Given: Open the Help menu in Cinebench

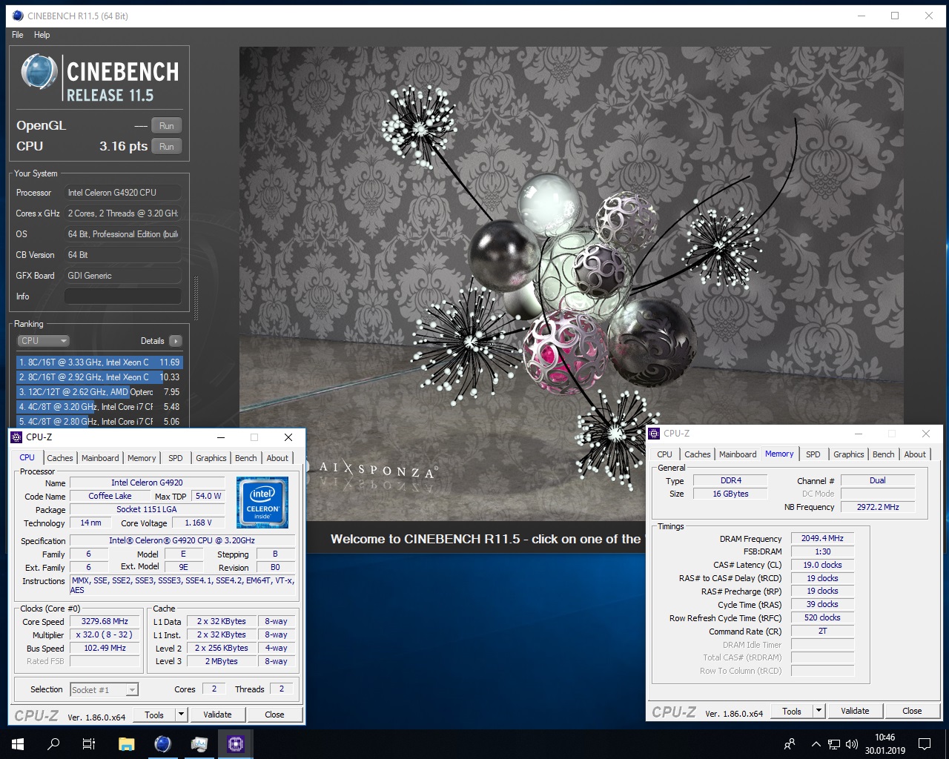Looking at the screenshot, I should pos(42,35).
